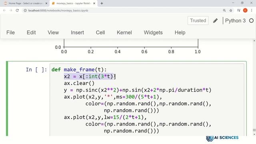The height and width of the screenshot is (144, 256).
Task: Go back in browser history
Action: click(x=4, y=10)
